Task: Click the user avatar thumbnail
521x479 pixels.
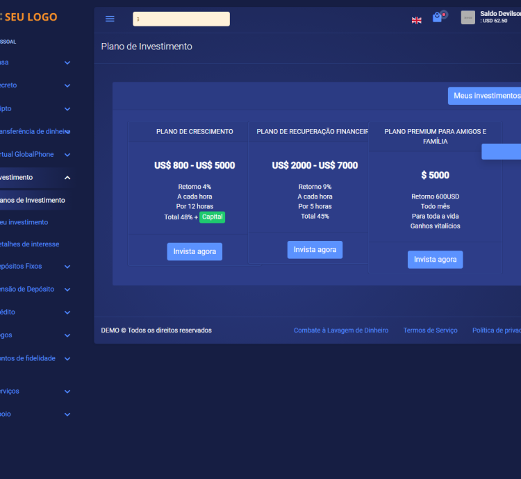Action: pyautogui.click(x=468, y=18)
